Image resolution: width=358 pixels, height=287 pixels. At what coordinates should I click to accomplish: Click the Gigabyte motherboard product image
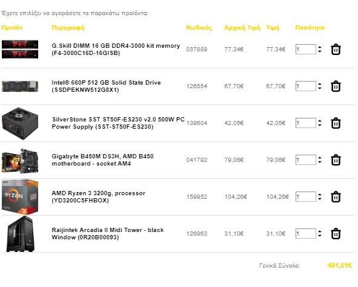(x=20, y=161)
